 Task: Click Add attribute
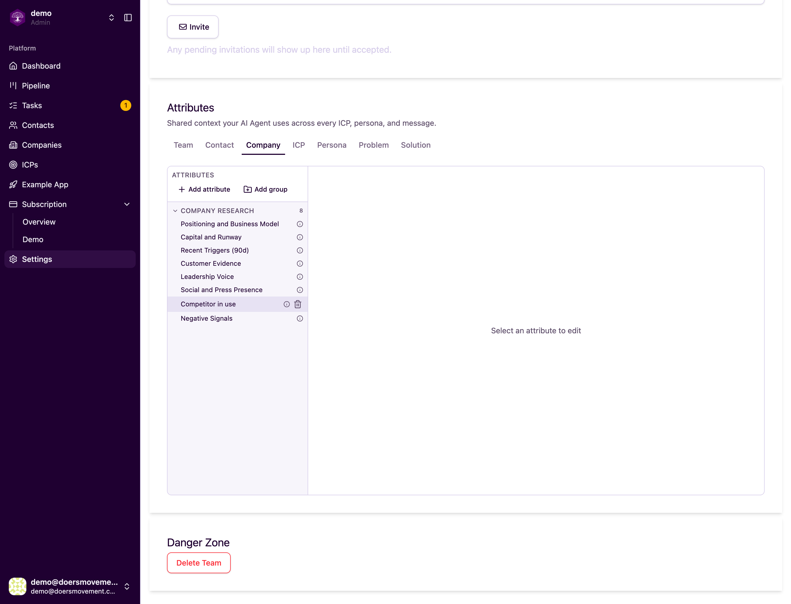204,189
